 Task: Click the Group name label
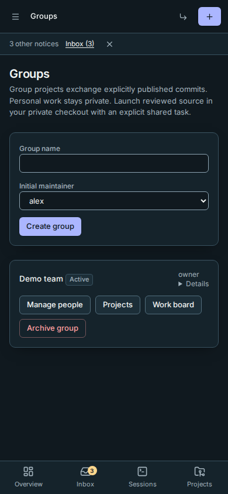click(x=40, y=149)
